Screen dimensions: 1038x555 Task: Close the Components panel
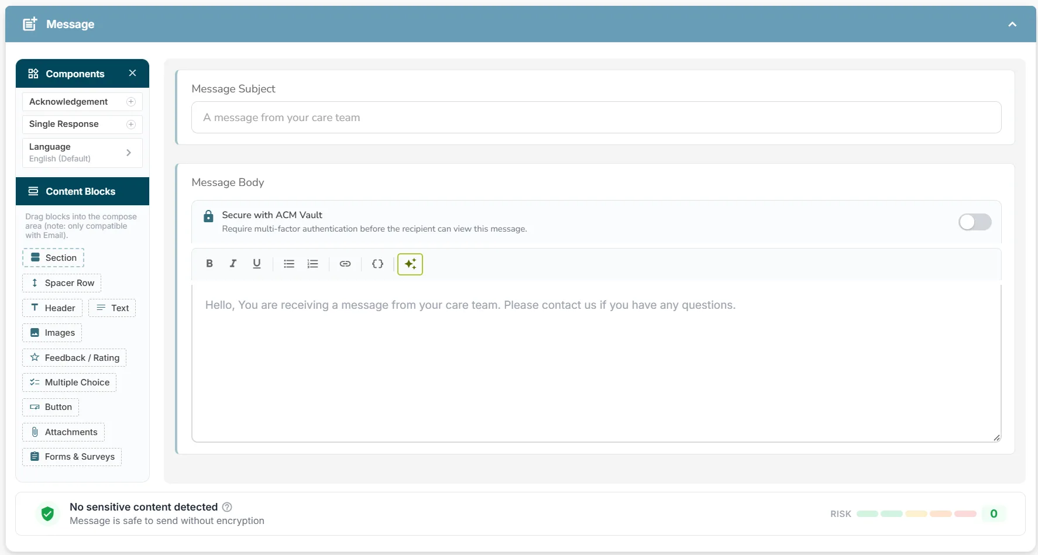(132, 73)
